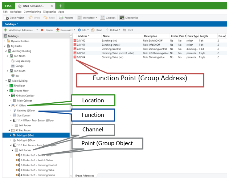Click the Print icon
The height and width of the screenshot is (180, 241).
pyautogui.click(x=125, y=30)
